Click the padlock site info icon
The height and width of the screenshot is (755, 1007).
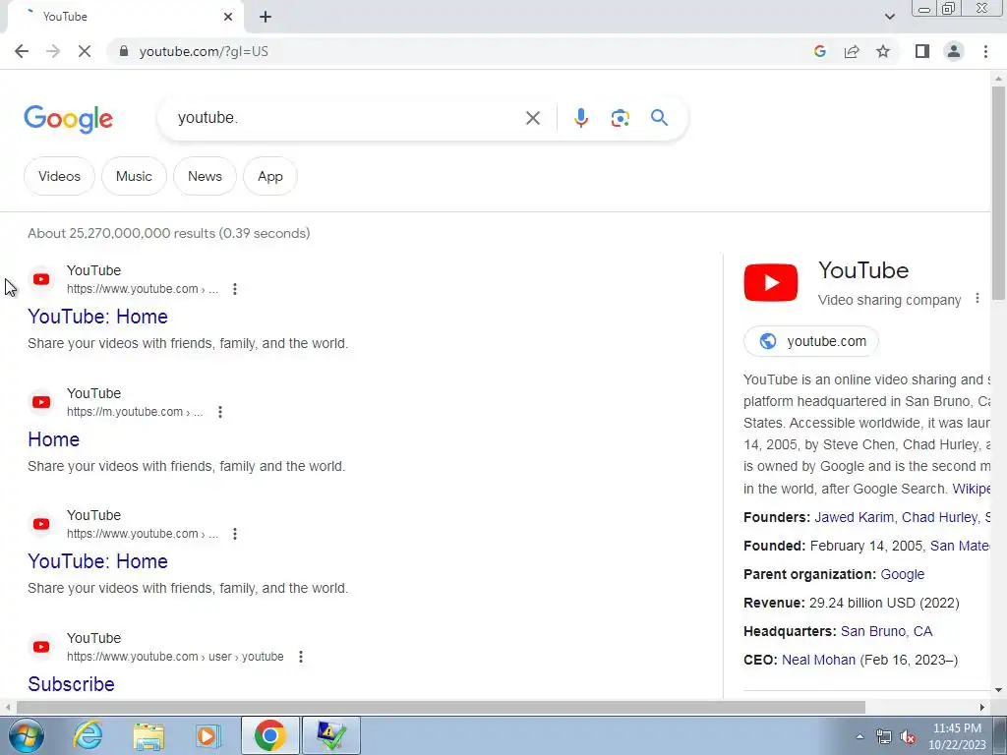tap(124, 51)
